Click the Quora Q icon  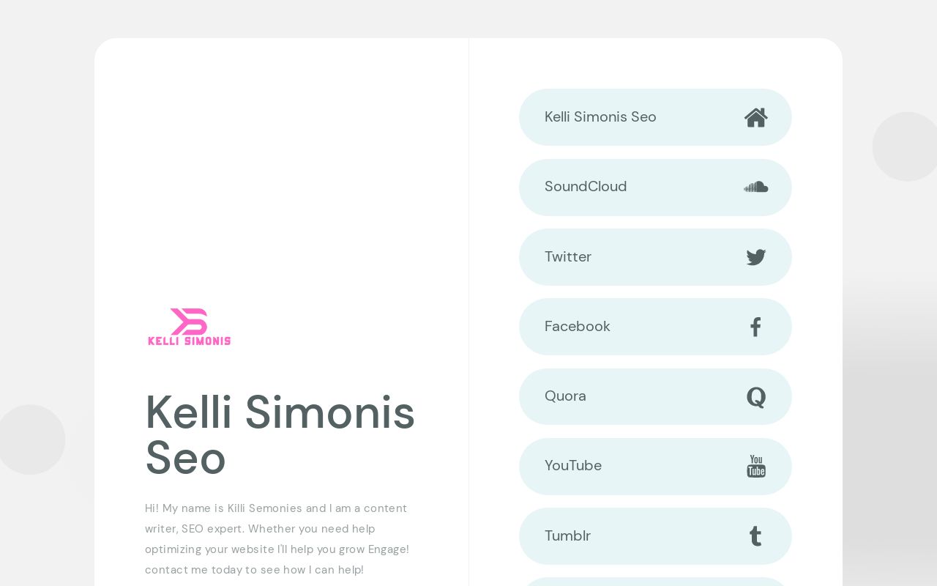[x=755, y=396]
